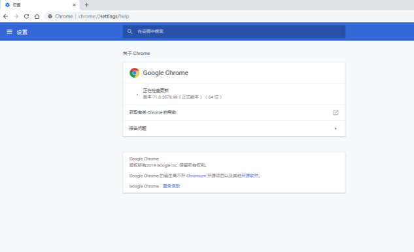Focus the 在设置中搜索 search field
This screenshot has height=252, width=414.
234,31
